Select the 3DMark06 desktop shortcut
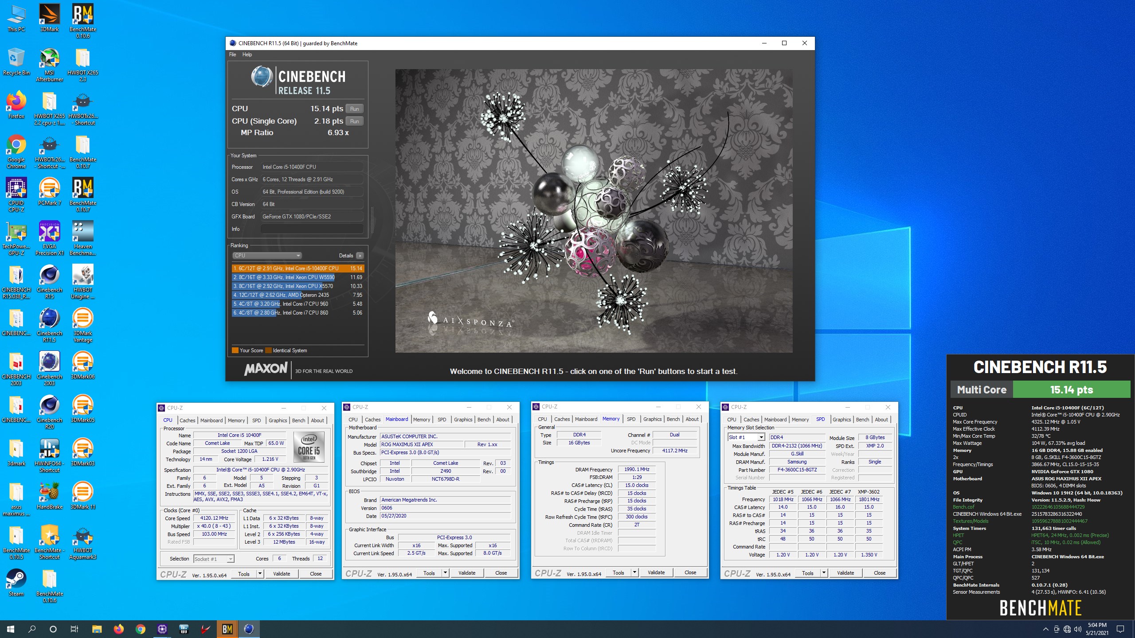This screenshot has width=1135, height=638. (x=82, y=366)
